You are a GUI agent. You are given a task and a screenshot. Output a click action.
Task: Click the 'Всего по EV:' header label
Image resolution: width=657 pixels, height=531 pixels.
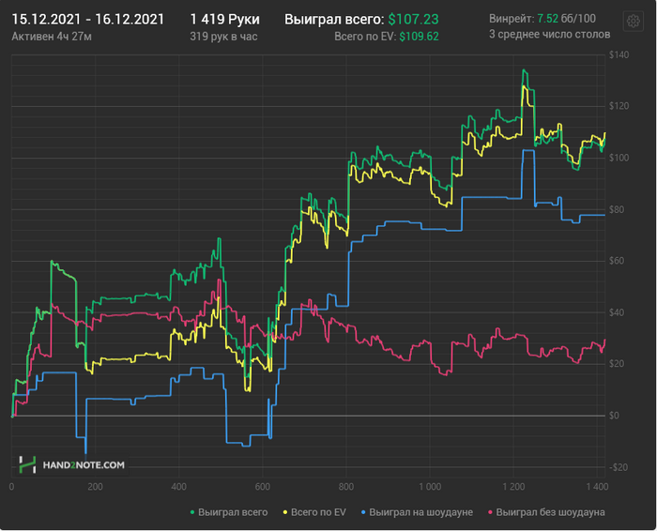[365, 37]
